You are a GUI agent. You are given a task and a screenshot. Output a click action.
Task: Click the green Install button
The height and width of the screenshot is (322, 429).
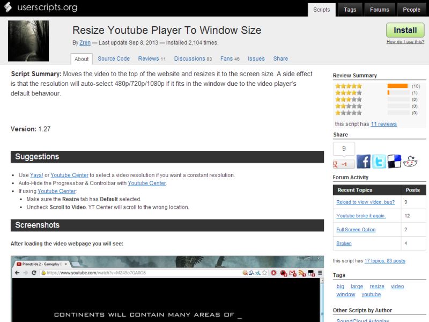tap(405, 30)
